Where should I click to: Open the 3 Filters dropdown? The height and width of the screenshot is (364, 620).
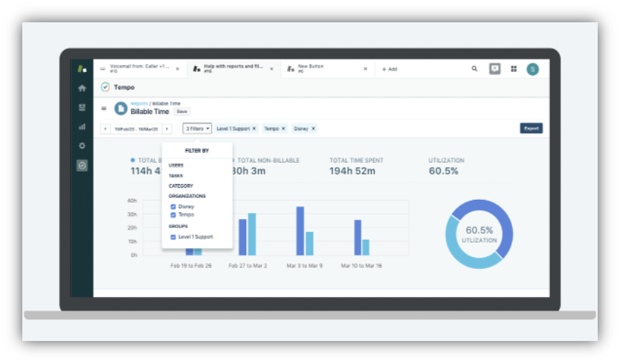[197, 129]
